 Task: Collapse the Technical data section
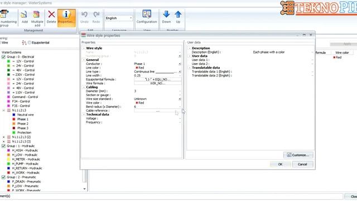point(84,114)
